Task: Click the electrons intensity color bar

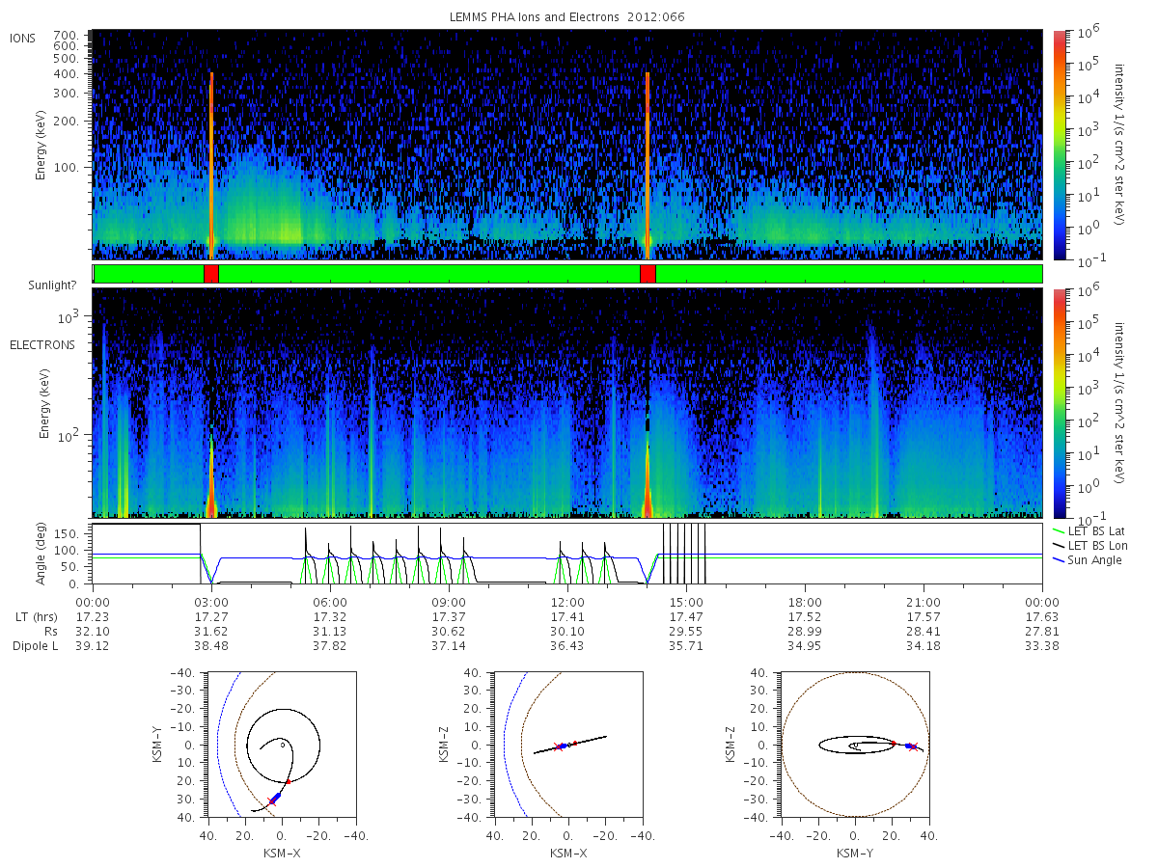Action: click(x=1060, y=403)
